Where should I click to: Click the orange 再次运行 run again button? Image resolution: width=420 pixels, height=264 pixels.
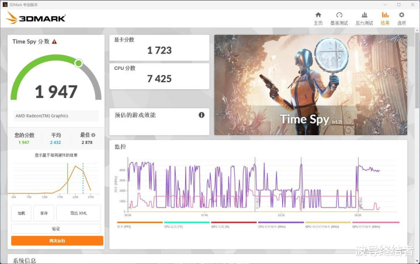[57, 241]
